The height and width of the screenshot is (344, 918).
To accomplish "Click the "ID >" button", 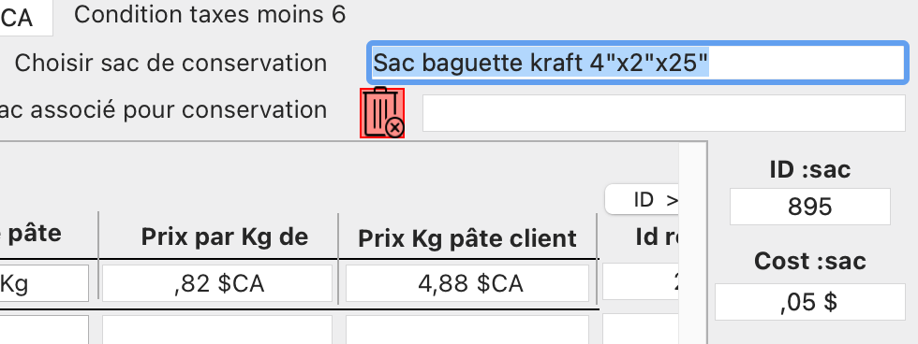I will click(643, 200).
